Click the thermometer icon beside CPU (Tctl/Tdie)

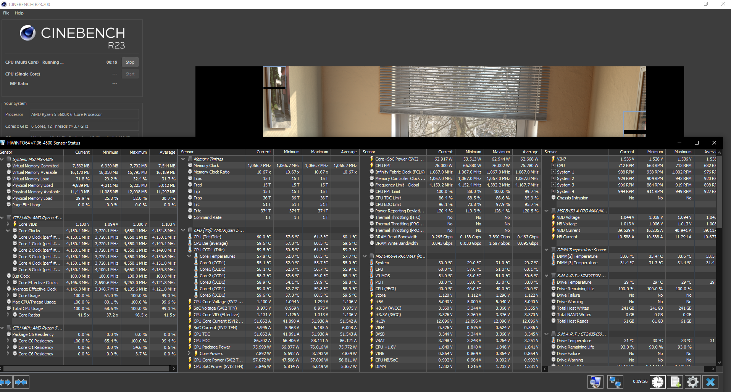click(x=190, y=237)
